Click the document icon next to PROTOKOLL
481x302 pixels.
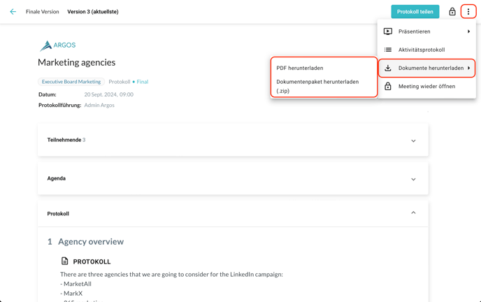tap(65, 261)
